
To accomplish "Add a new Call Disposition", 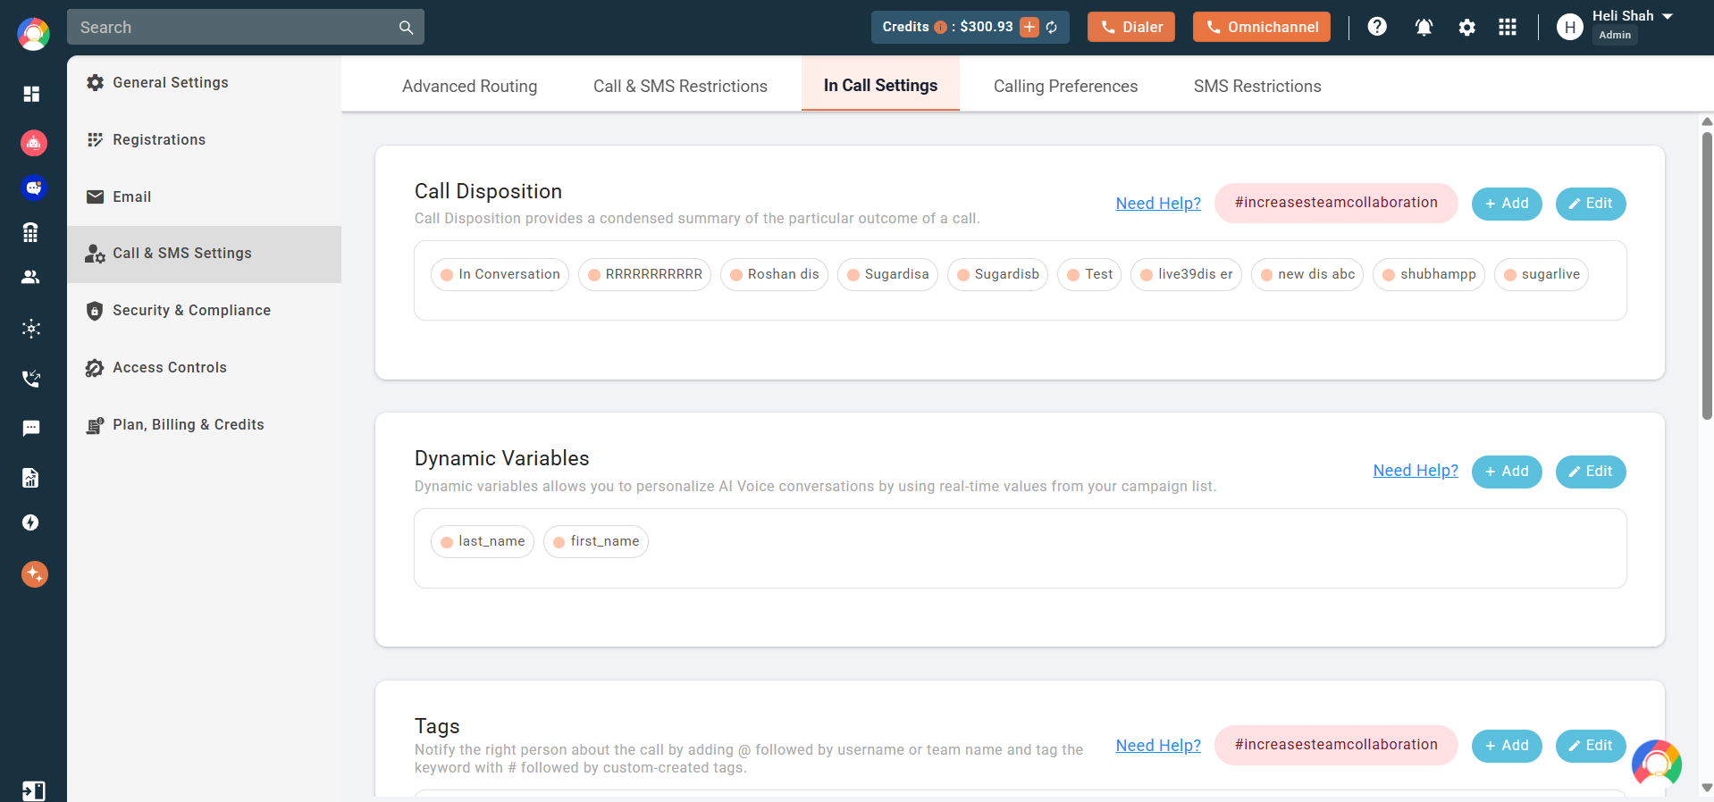I will (x=1507, y=204).
